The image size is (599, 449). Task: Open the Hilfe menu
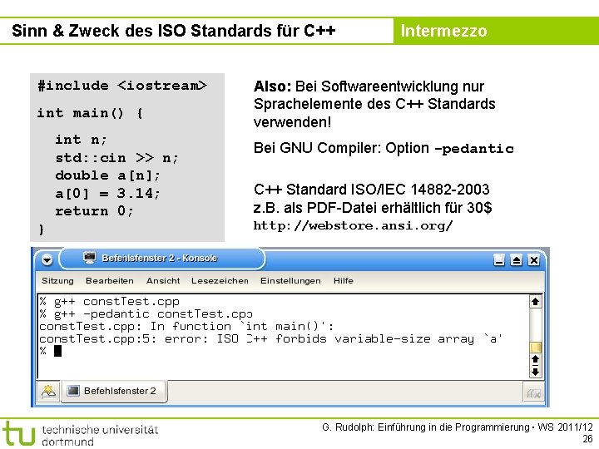(343, 281)
